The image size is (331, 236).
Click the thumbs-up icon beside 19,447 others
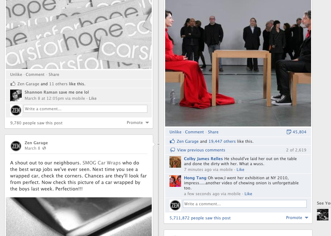point(172,141)
